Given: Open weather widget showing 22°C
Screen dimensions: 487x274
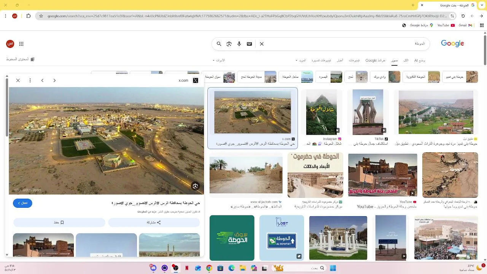Looking at the screenshot, I should pos(470,268).
